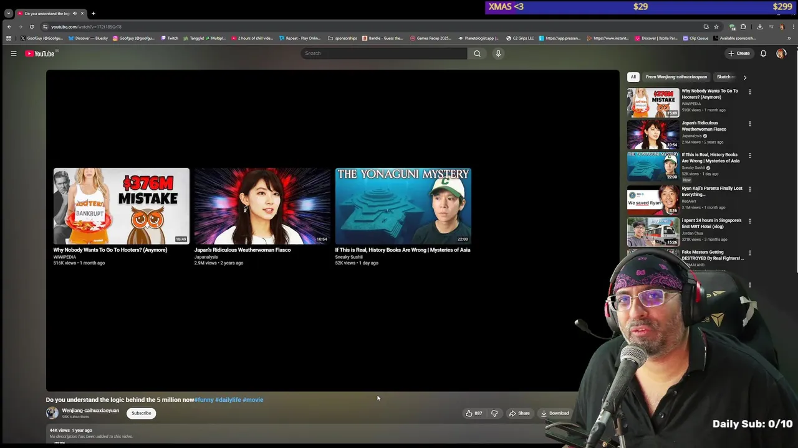The height and width of the screenshot is (448, 798).
Task: Click the Wenjiang-caihuaxiaoyuan channel avatar
Action: [52, 413]
